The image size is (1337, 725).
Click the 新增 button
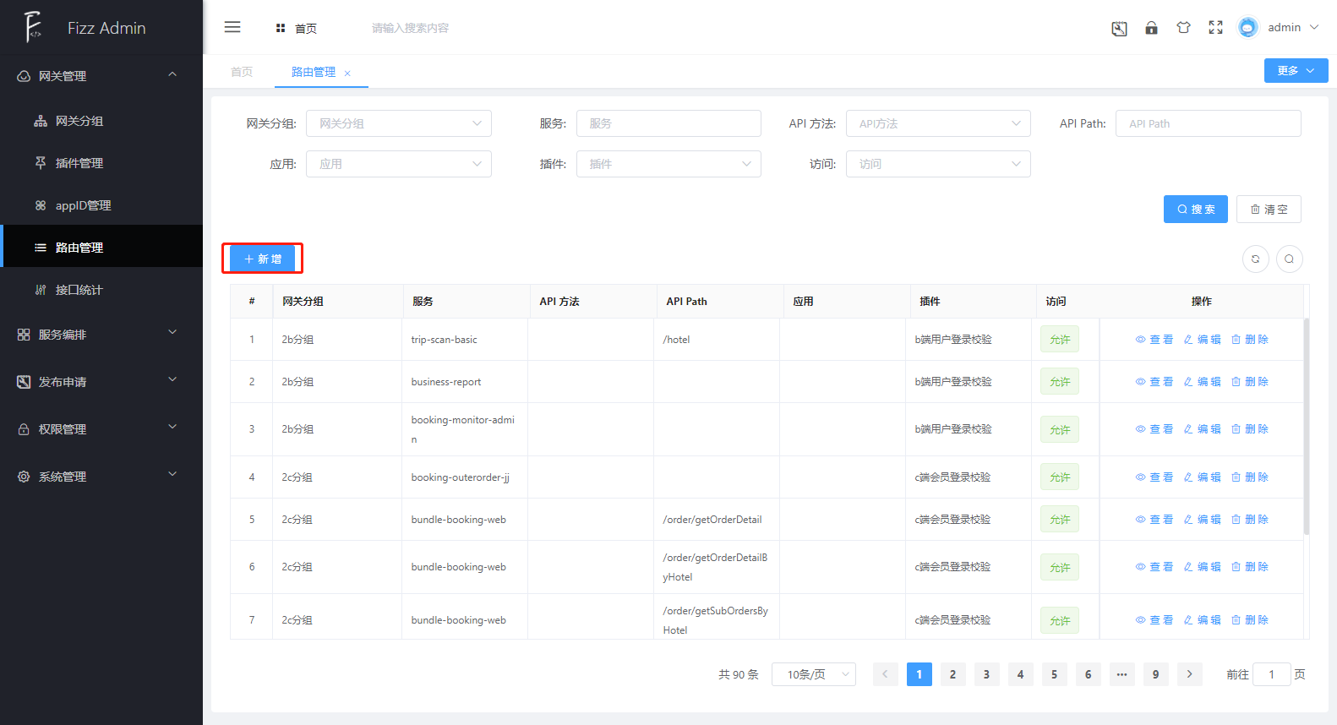(263, 259)
